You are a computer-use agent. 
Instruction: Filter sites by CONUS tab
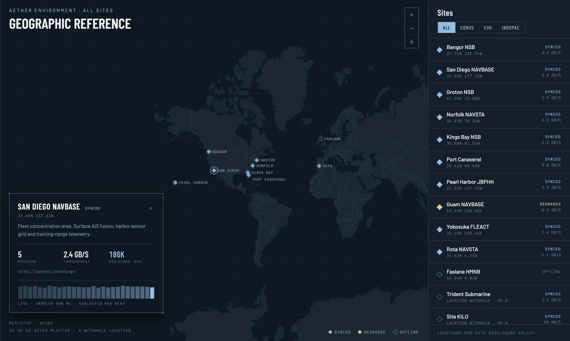467,28
